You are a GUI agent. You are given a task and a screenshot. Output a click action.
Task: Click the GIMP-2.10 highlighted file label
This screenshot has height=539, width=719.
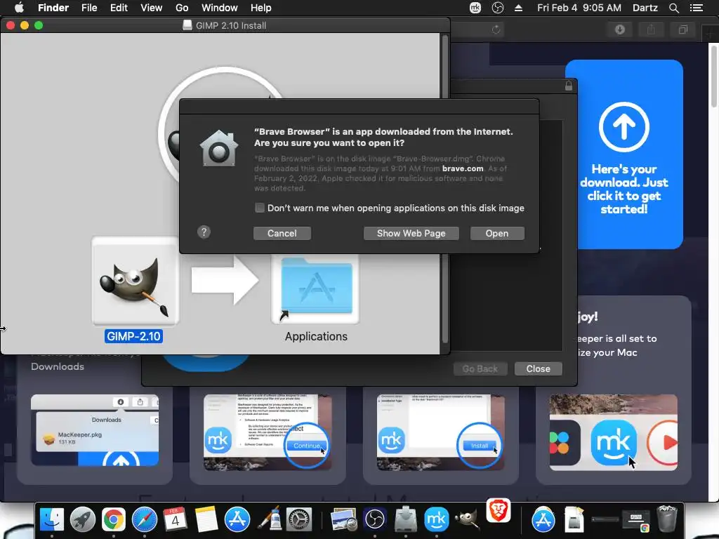(133, 336)
